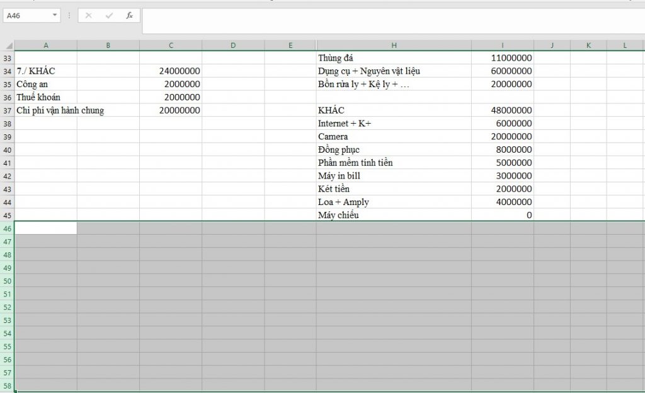The image size is (645, 393).
Task: Select row 34 header
Action: pos(8,71)
